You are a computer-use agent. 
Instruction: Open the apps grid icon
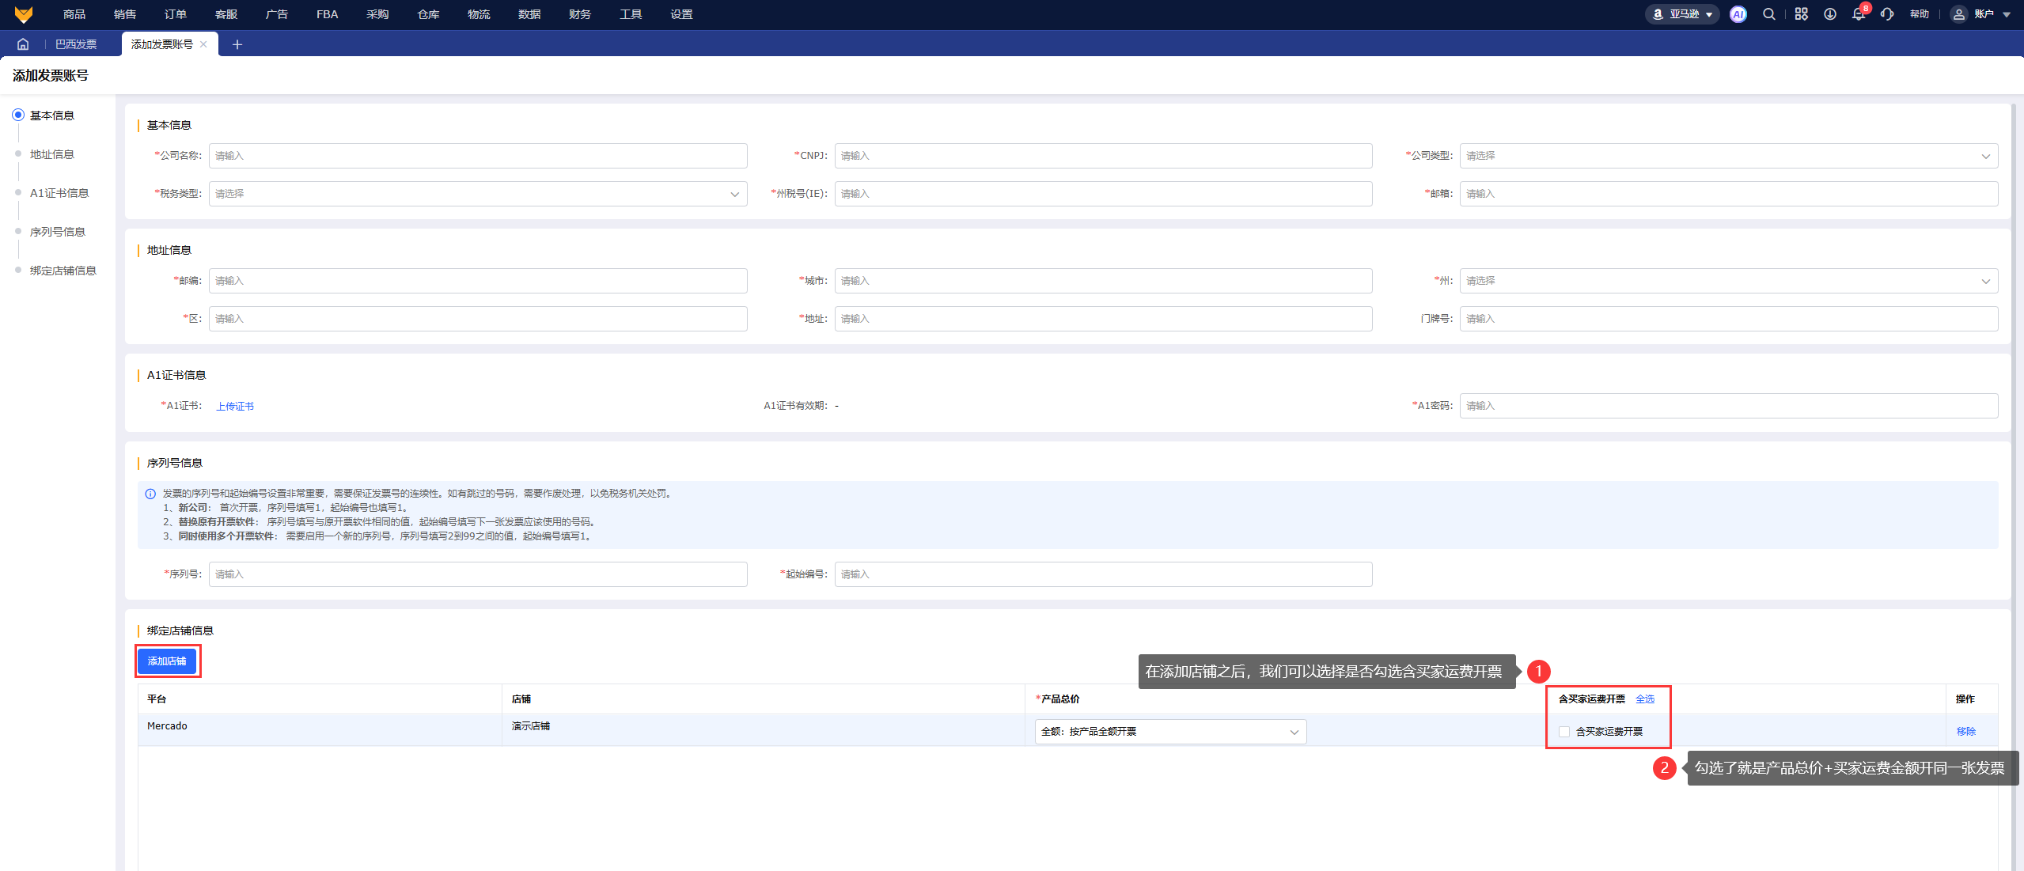(x=1801, y=14)
